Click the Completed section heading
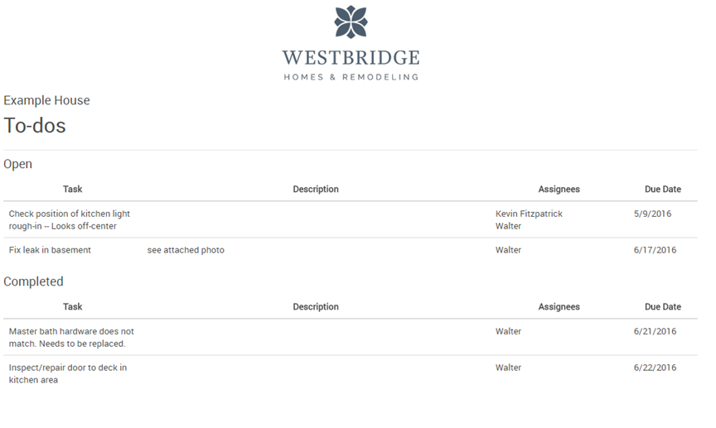The height and width of the screenshot is (428, 716). pyautogui.click(x=33, y=281)
